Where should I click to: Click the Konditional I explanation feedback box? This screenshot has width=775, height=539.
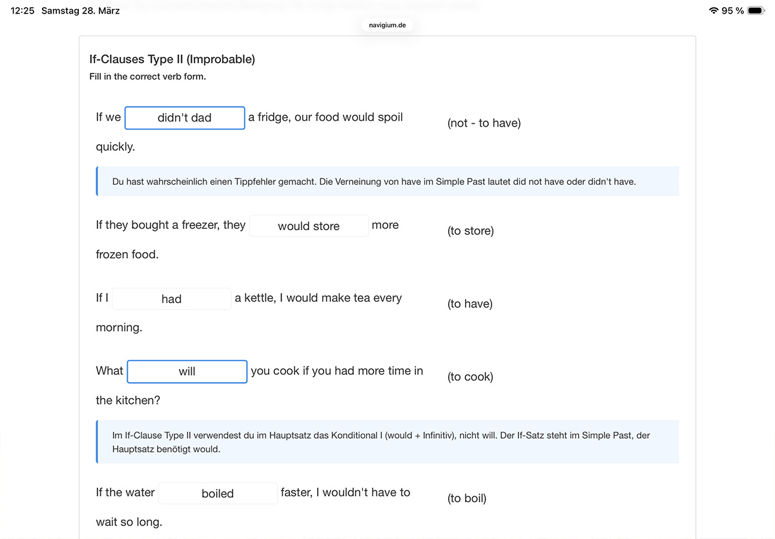pyautogui.click(x=387, y=442)
